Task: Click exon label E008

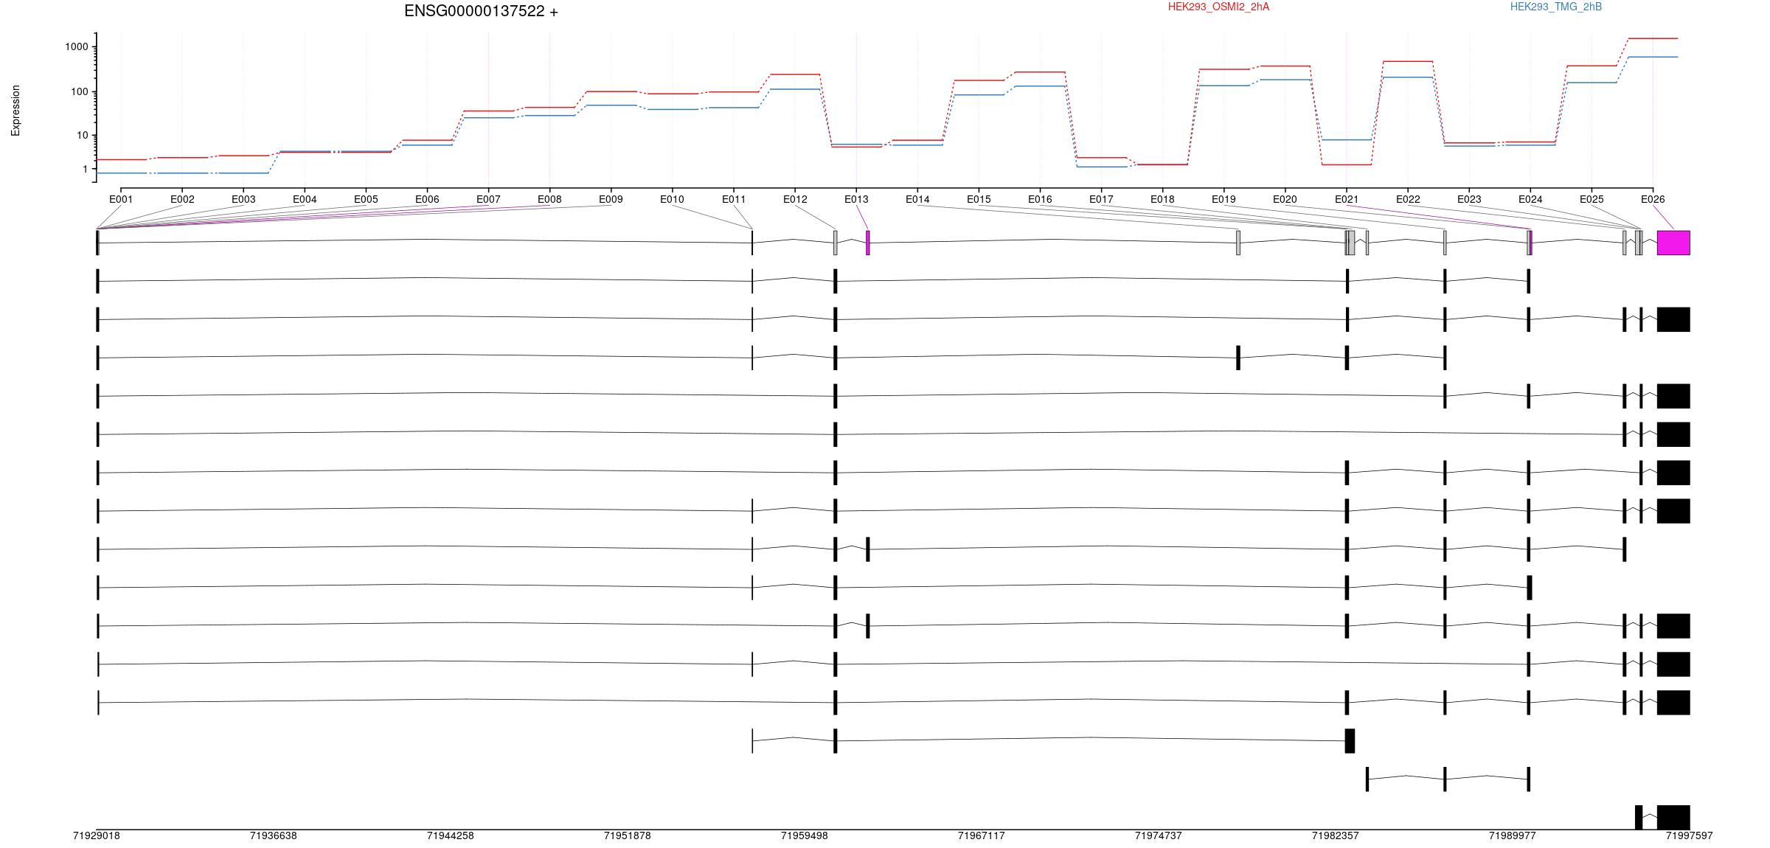Action: [x=549, y=199]
